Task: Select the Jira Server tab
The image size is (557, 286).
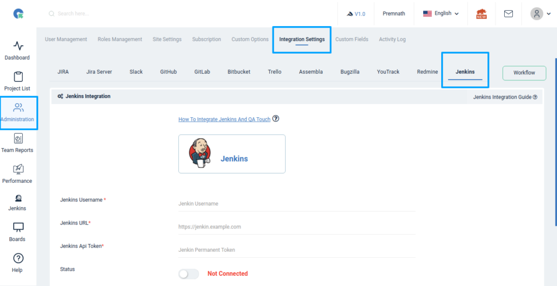Action: pos(99,72)
